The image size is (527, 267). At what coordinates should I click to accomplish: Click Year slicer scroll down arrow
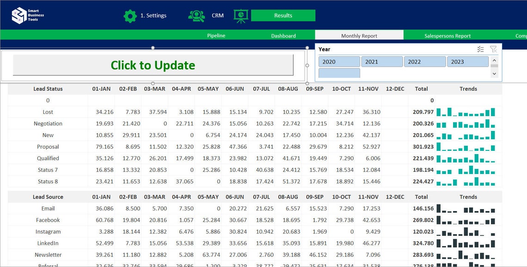[x=494, y=74]
